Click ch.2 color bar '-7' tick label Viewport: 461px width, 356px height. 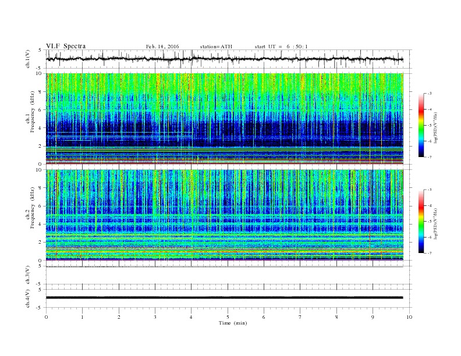coord(430,253)
